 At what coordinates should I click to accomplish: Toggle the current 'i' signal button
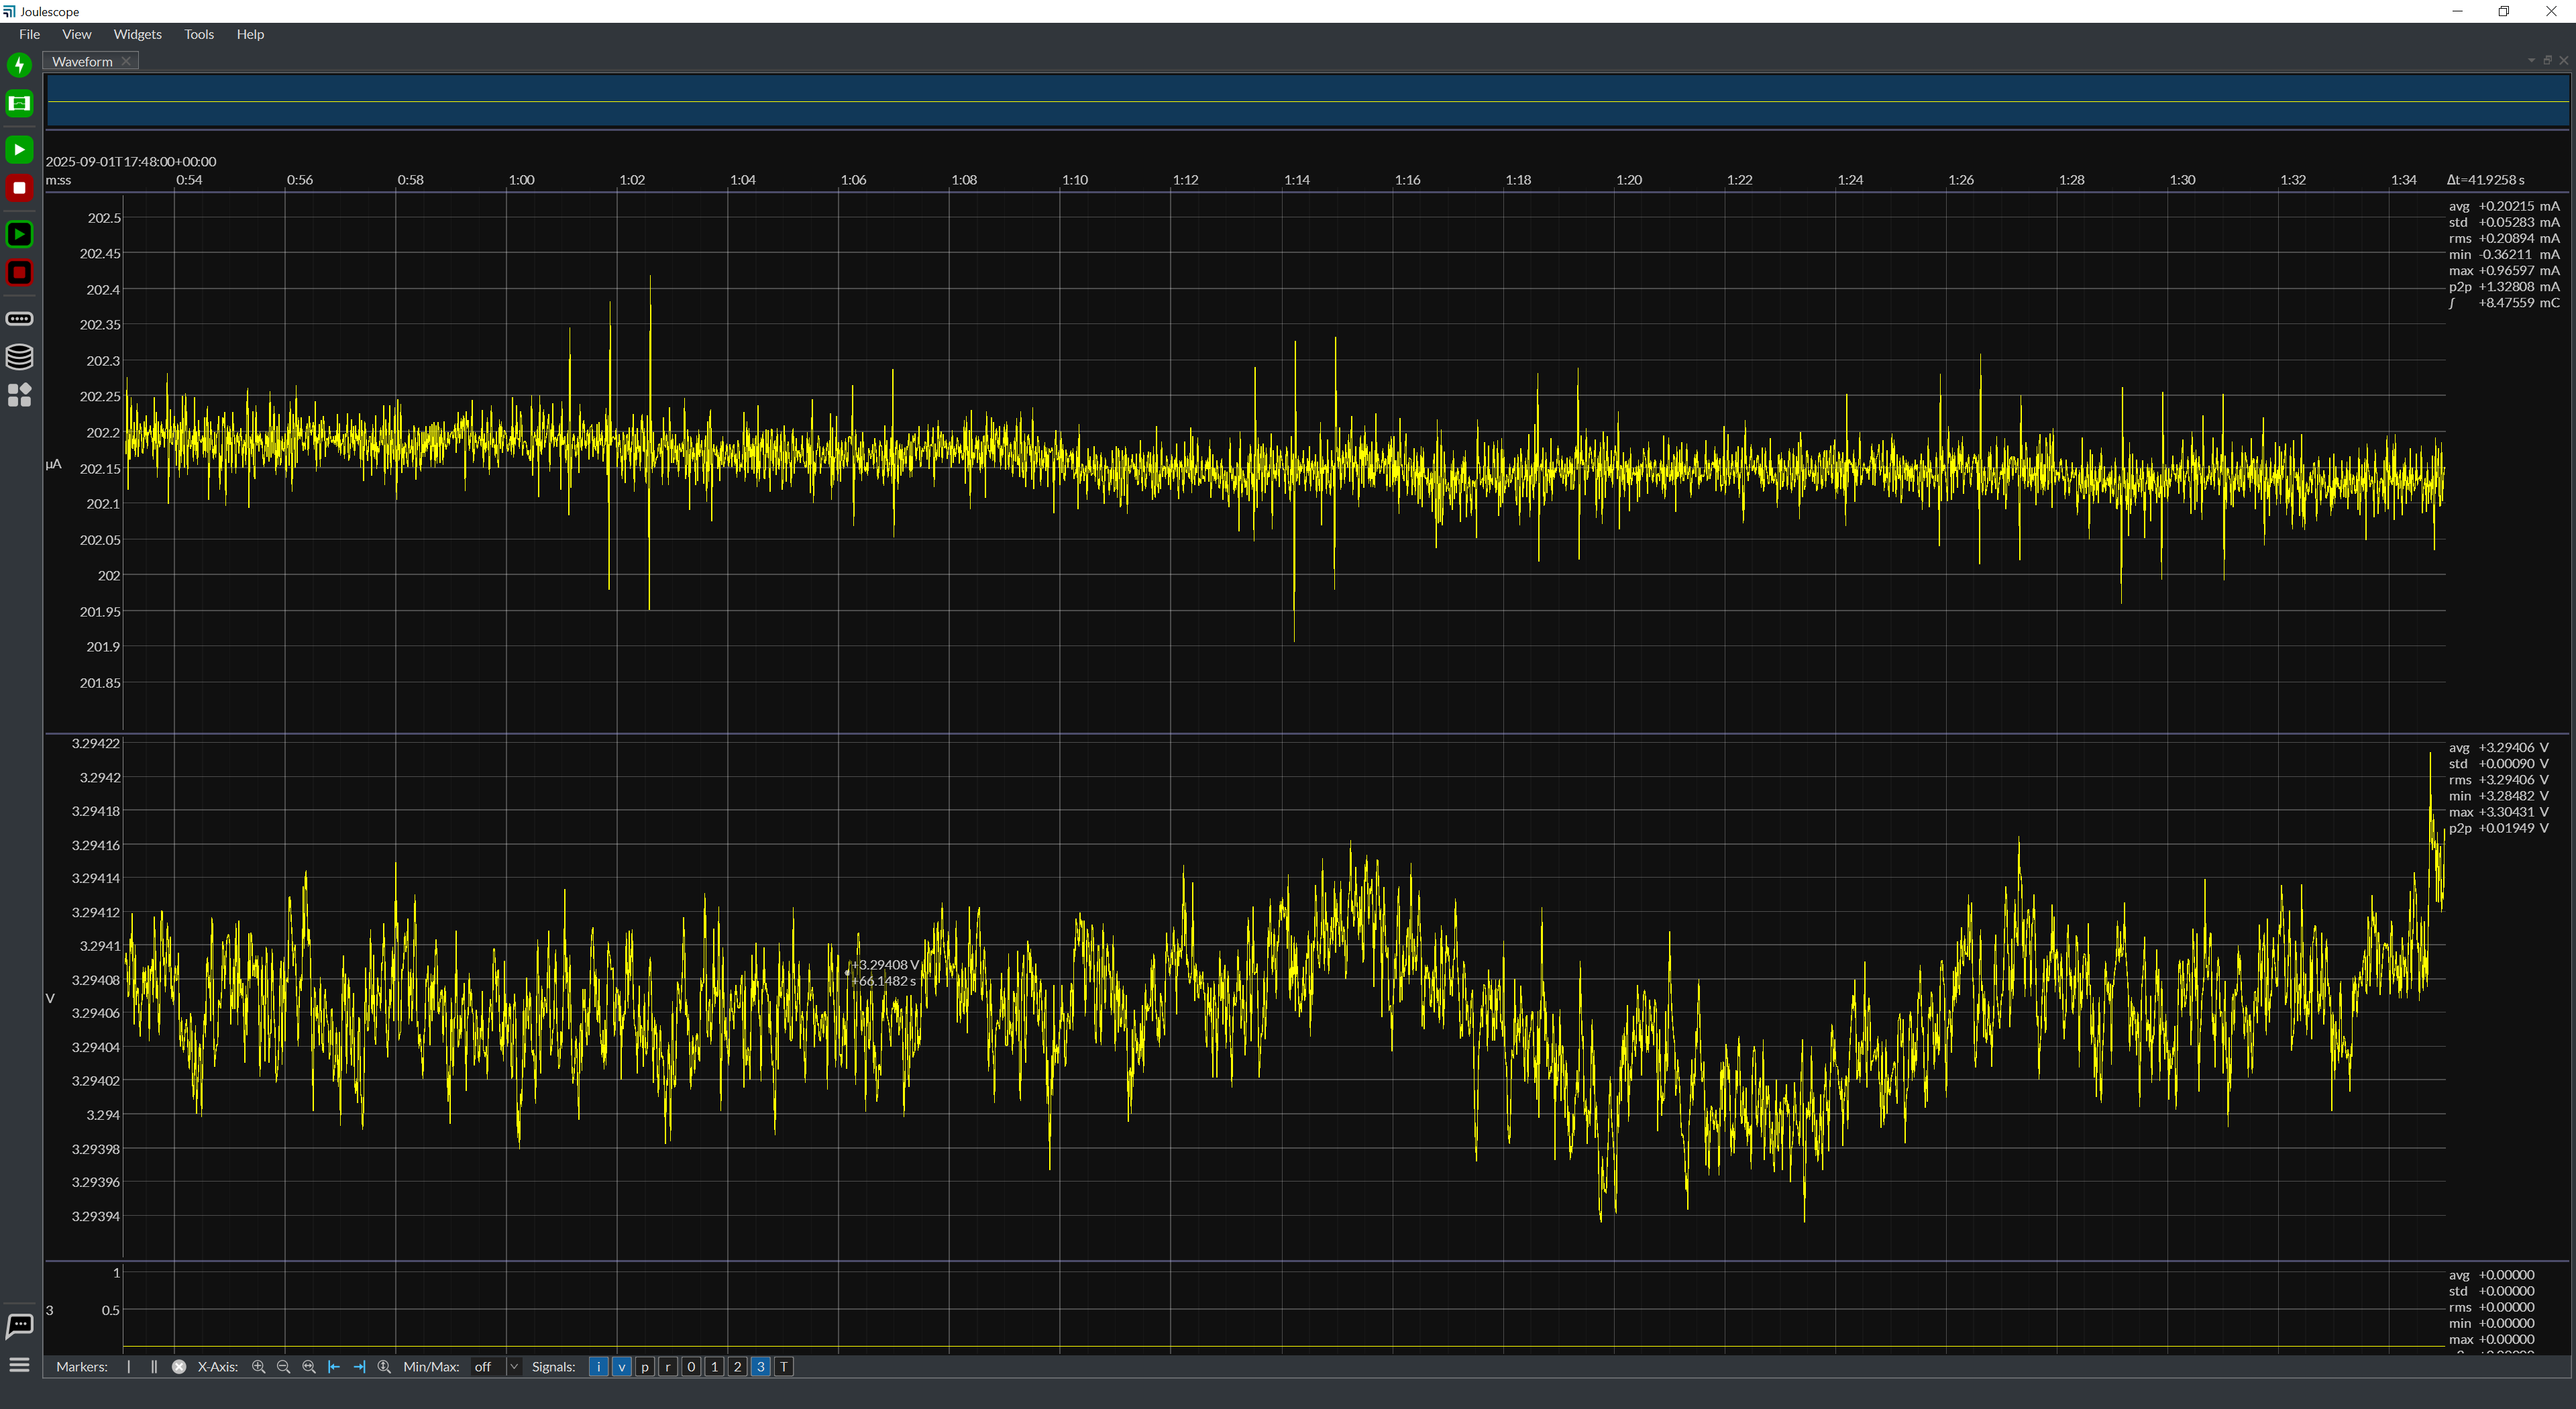[x=598, y=1367]
